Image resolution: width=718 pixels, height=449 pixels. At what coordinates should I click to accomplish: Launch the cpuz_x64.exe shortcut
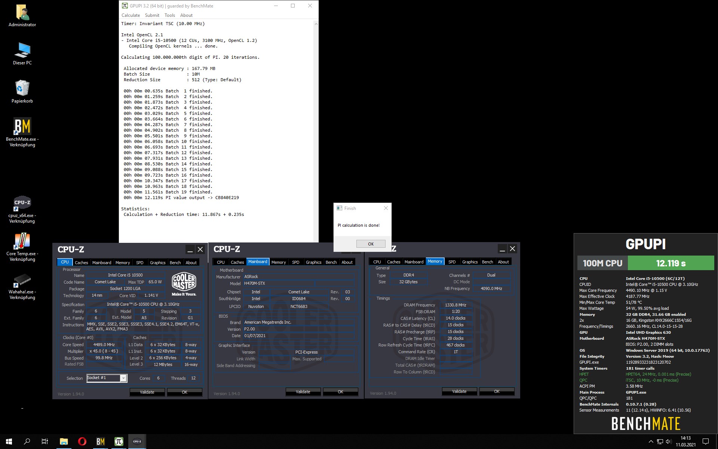(x=22, y=209)
